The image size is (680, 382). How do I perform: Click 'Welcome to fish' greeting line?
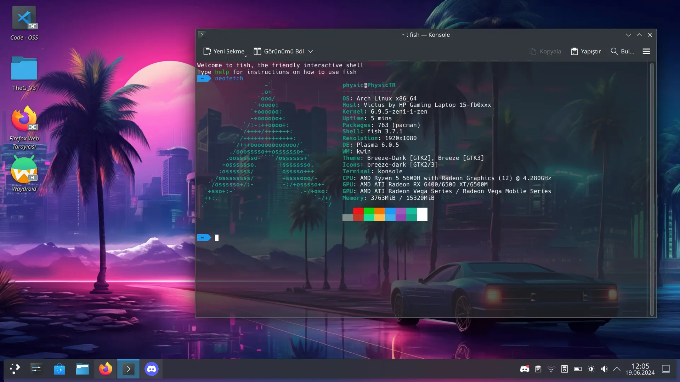280,65
